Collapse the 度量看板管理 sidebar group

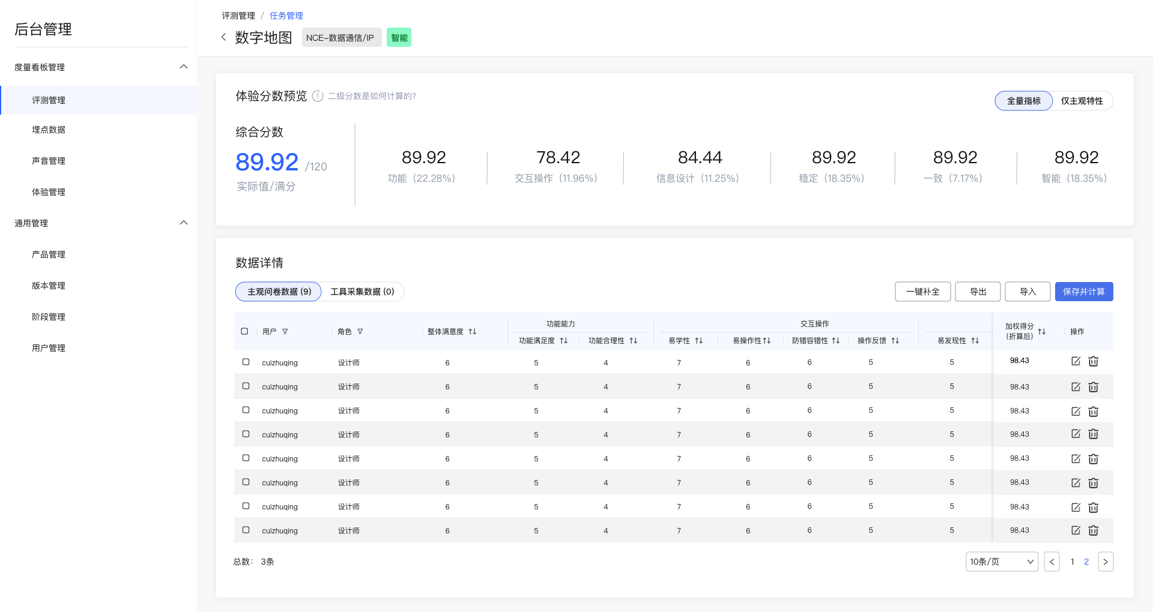[x=184, y=67]
